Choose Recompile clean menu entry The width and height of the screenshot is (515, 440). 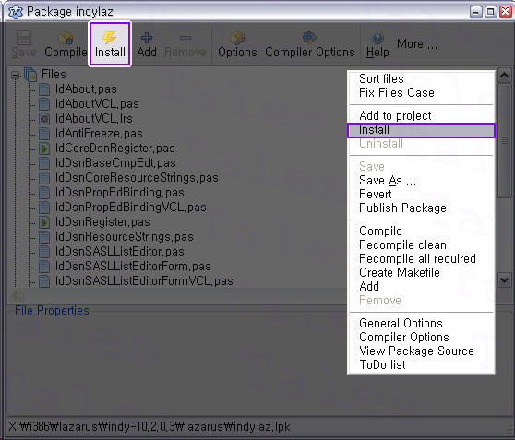(x=421, y=244)
